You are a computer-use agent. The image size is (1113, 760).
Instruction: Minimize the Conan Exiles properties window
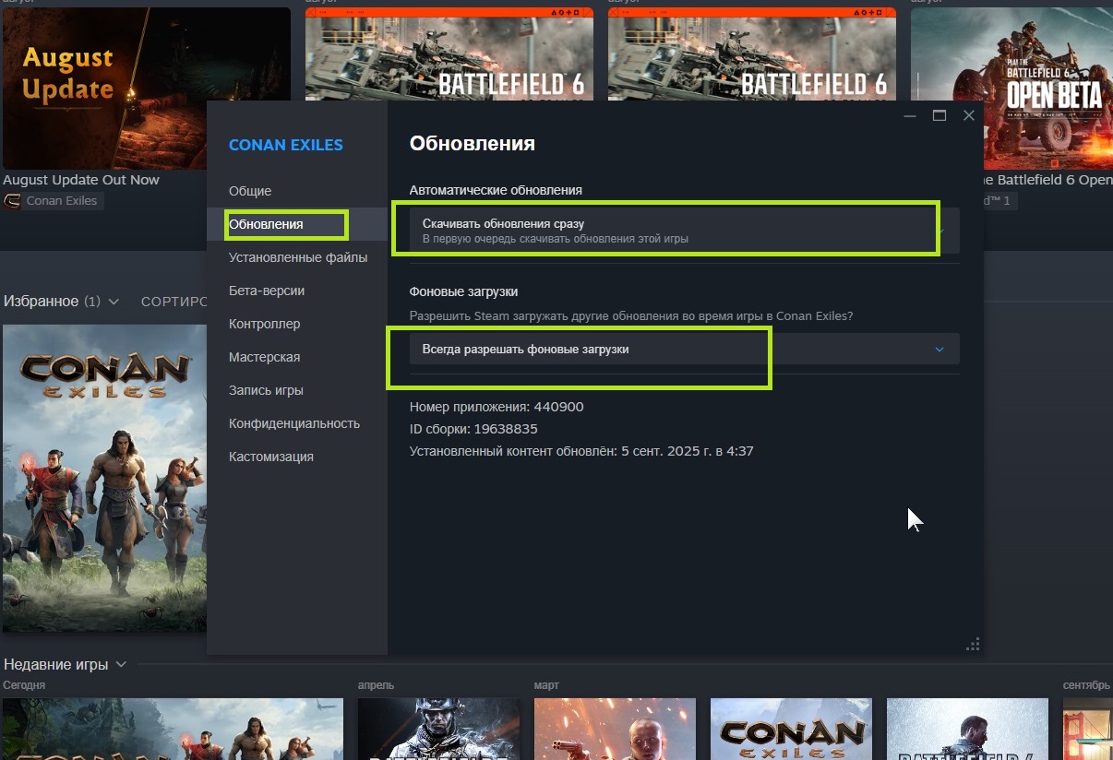click(910, 115)
